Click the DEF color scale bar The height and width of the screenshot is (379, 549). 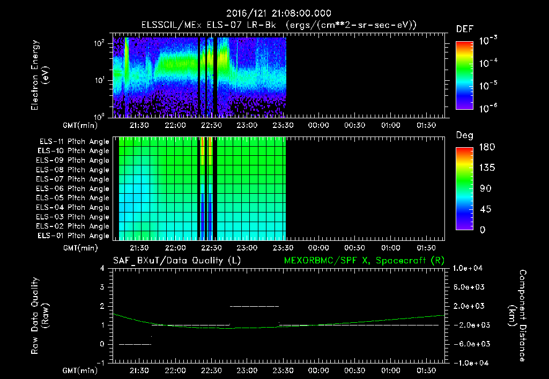(464, 75)
